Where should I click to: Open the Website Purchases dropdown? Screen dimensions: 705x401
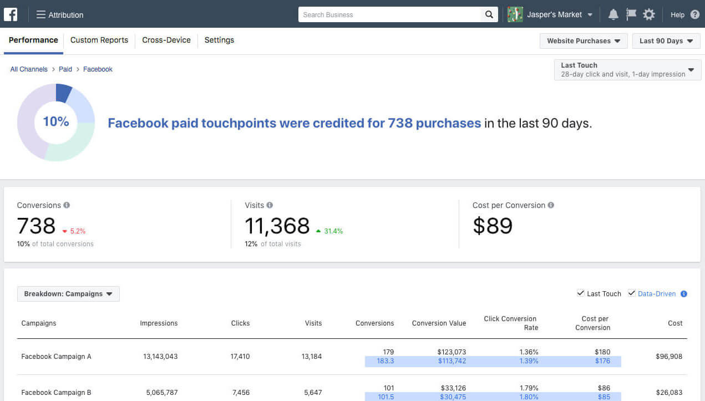coord(584,41)
